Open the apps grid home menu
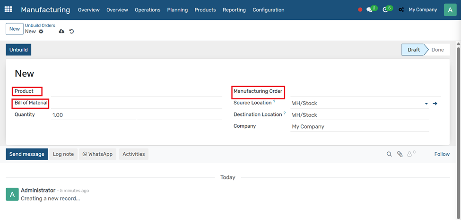461x220 pixels. [x=8, y=9]
